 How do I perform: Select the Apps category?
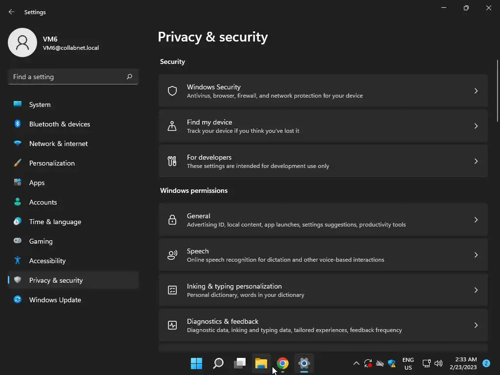click(x=73, y=183)
